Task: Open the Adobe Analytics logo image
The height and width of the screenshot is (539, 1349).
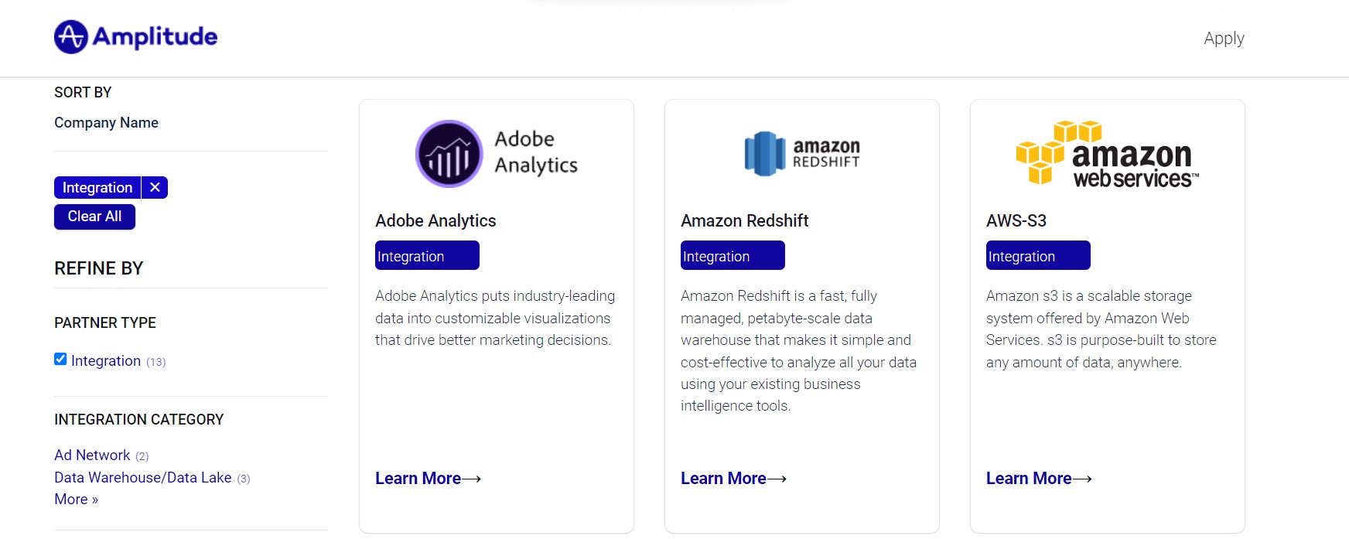Action: point(497,153)
